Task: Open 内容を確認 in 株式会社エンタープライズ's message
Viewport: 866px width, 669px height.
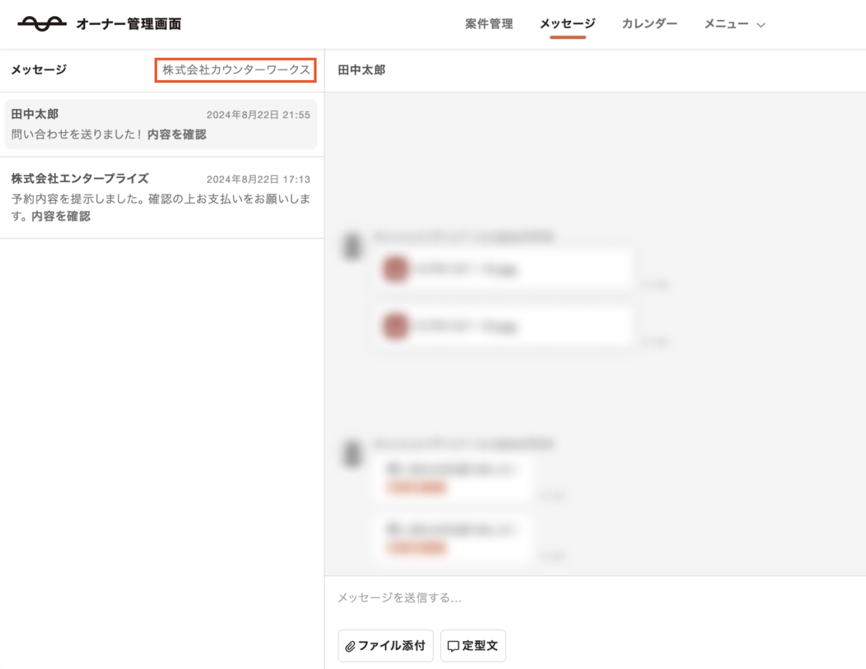Action: (x=61, y=216)
